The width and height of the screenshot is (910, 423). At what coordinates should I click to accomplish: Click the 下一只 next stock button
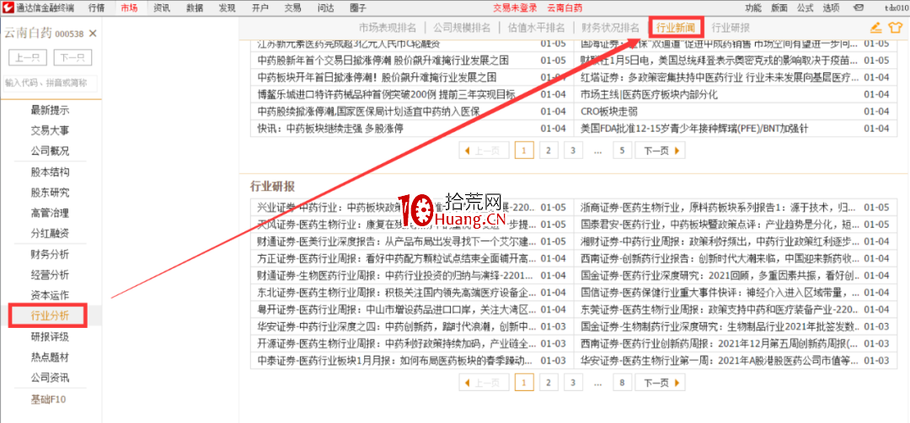(x=72, y=57)
